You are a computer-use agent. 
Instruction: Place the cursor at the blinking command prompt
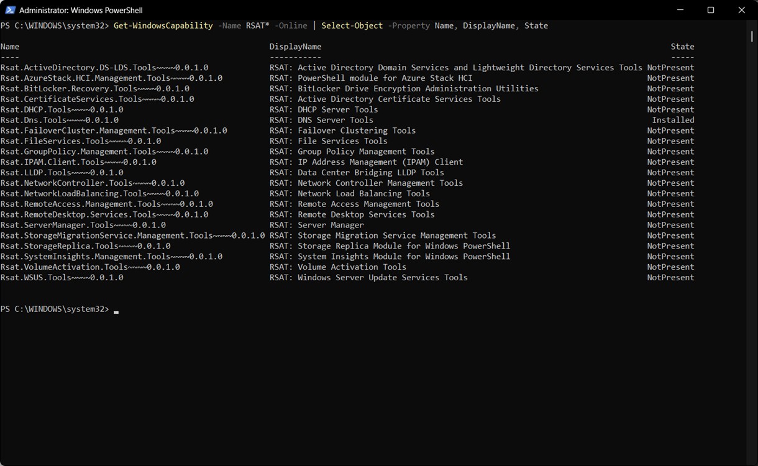tap(116, 309)
